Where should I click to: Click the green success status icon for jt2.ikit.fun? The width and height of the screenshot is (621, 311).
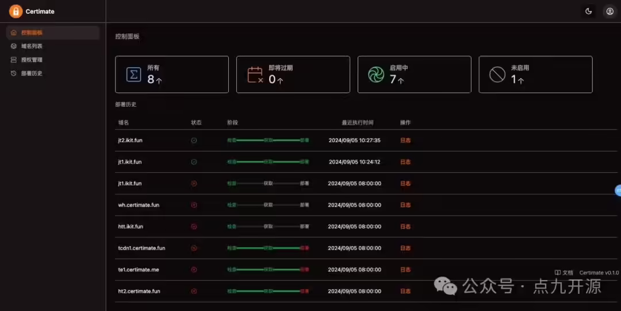tap(194, 140)
